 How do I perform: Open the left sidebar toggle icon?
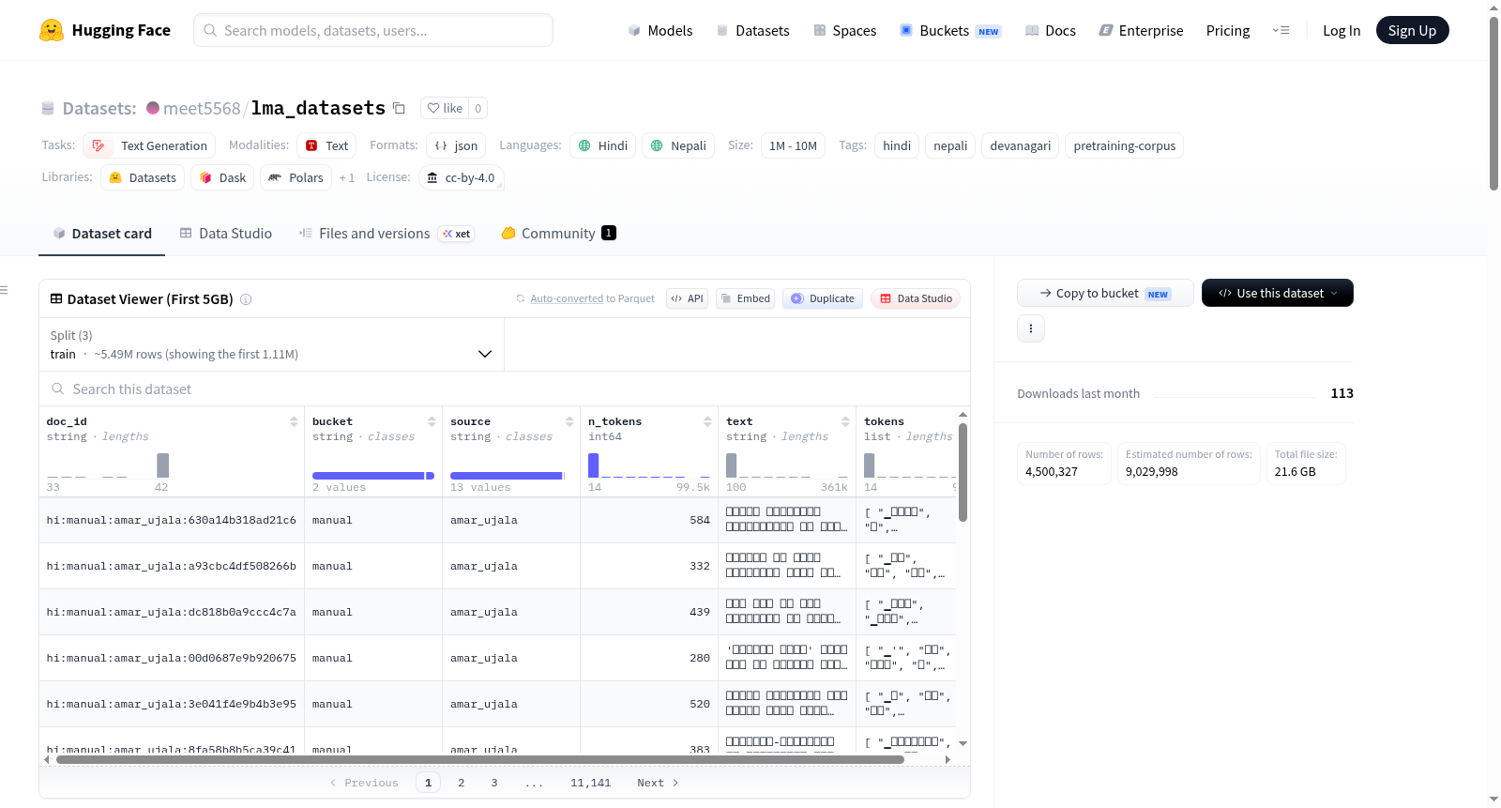(4, 290)
